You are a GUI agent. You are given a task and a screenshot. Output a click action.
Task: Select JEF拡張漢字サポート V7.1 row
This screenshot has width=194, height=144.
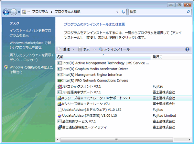[x=124, y=92]
